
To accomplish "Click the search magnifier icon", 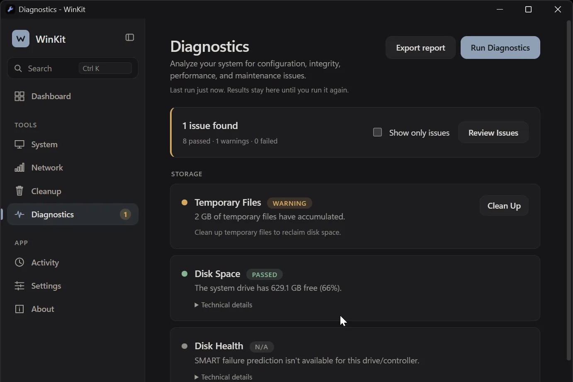I will pos(18,68).
